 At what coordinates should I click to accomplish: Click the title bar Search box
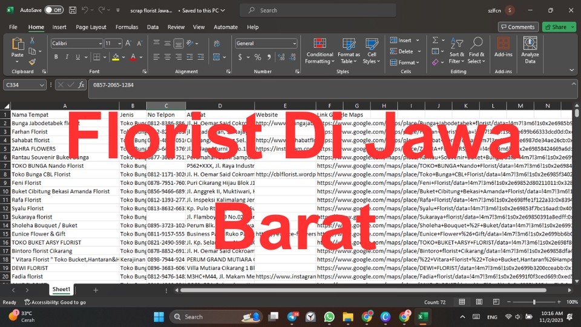click(x=318, y=10)
